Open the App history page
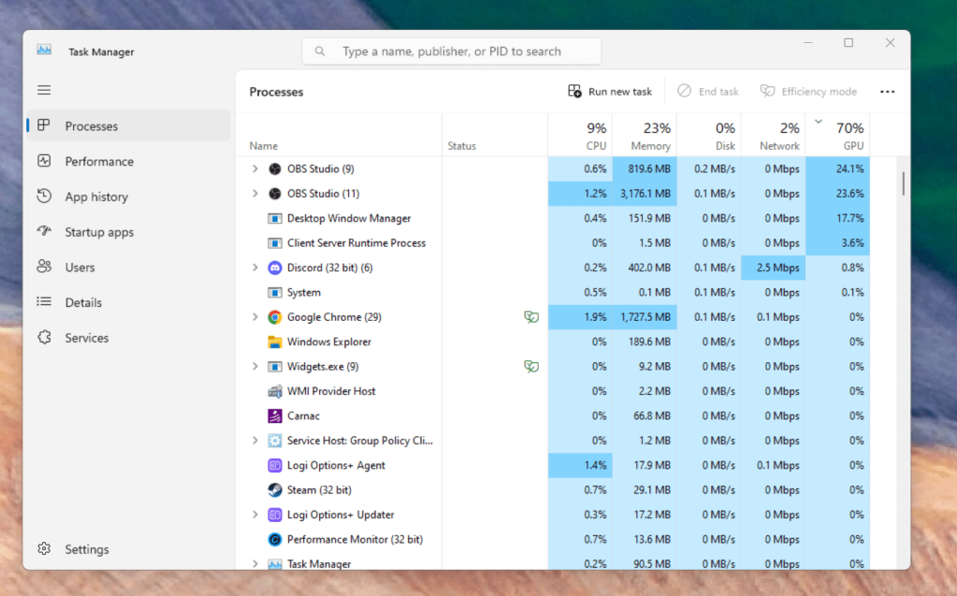 pos(129,196)
